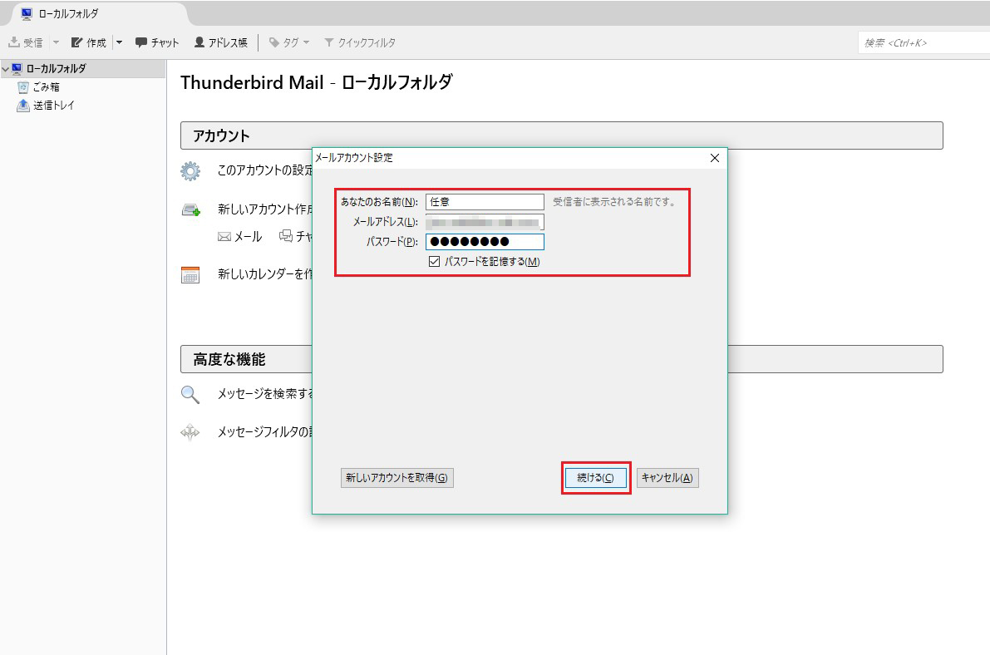This screenshot has width=990, height=655.
Task: Click the メールアドレス input field
Action: click(485, 222)
